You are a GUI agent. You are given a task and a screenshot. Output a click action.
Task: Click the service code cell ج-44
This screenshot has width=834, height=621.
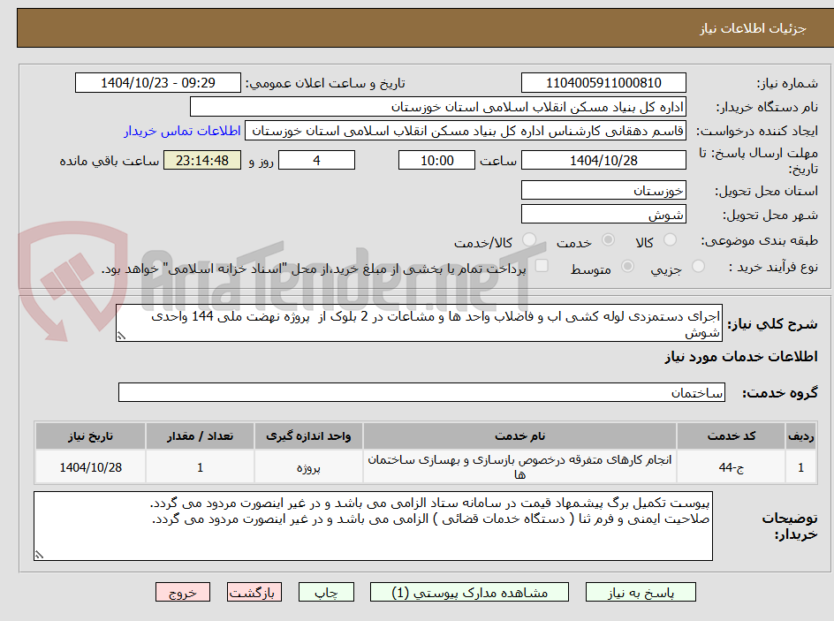(732, 467)
